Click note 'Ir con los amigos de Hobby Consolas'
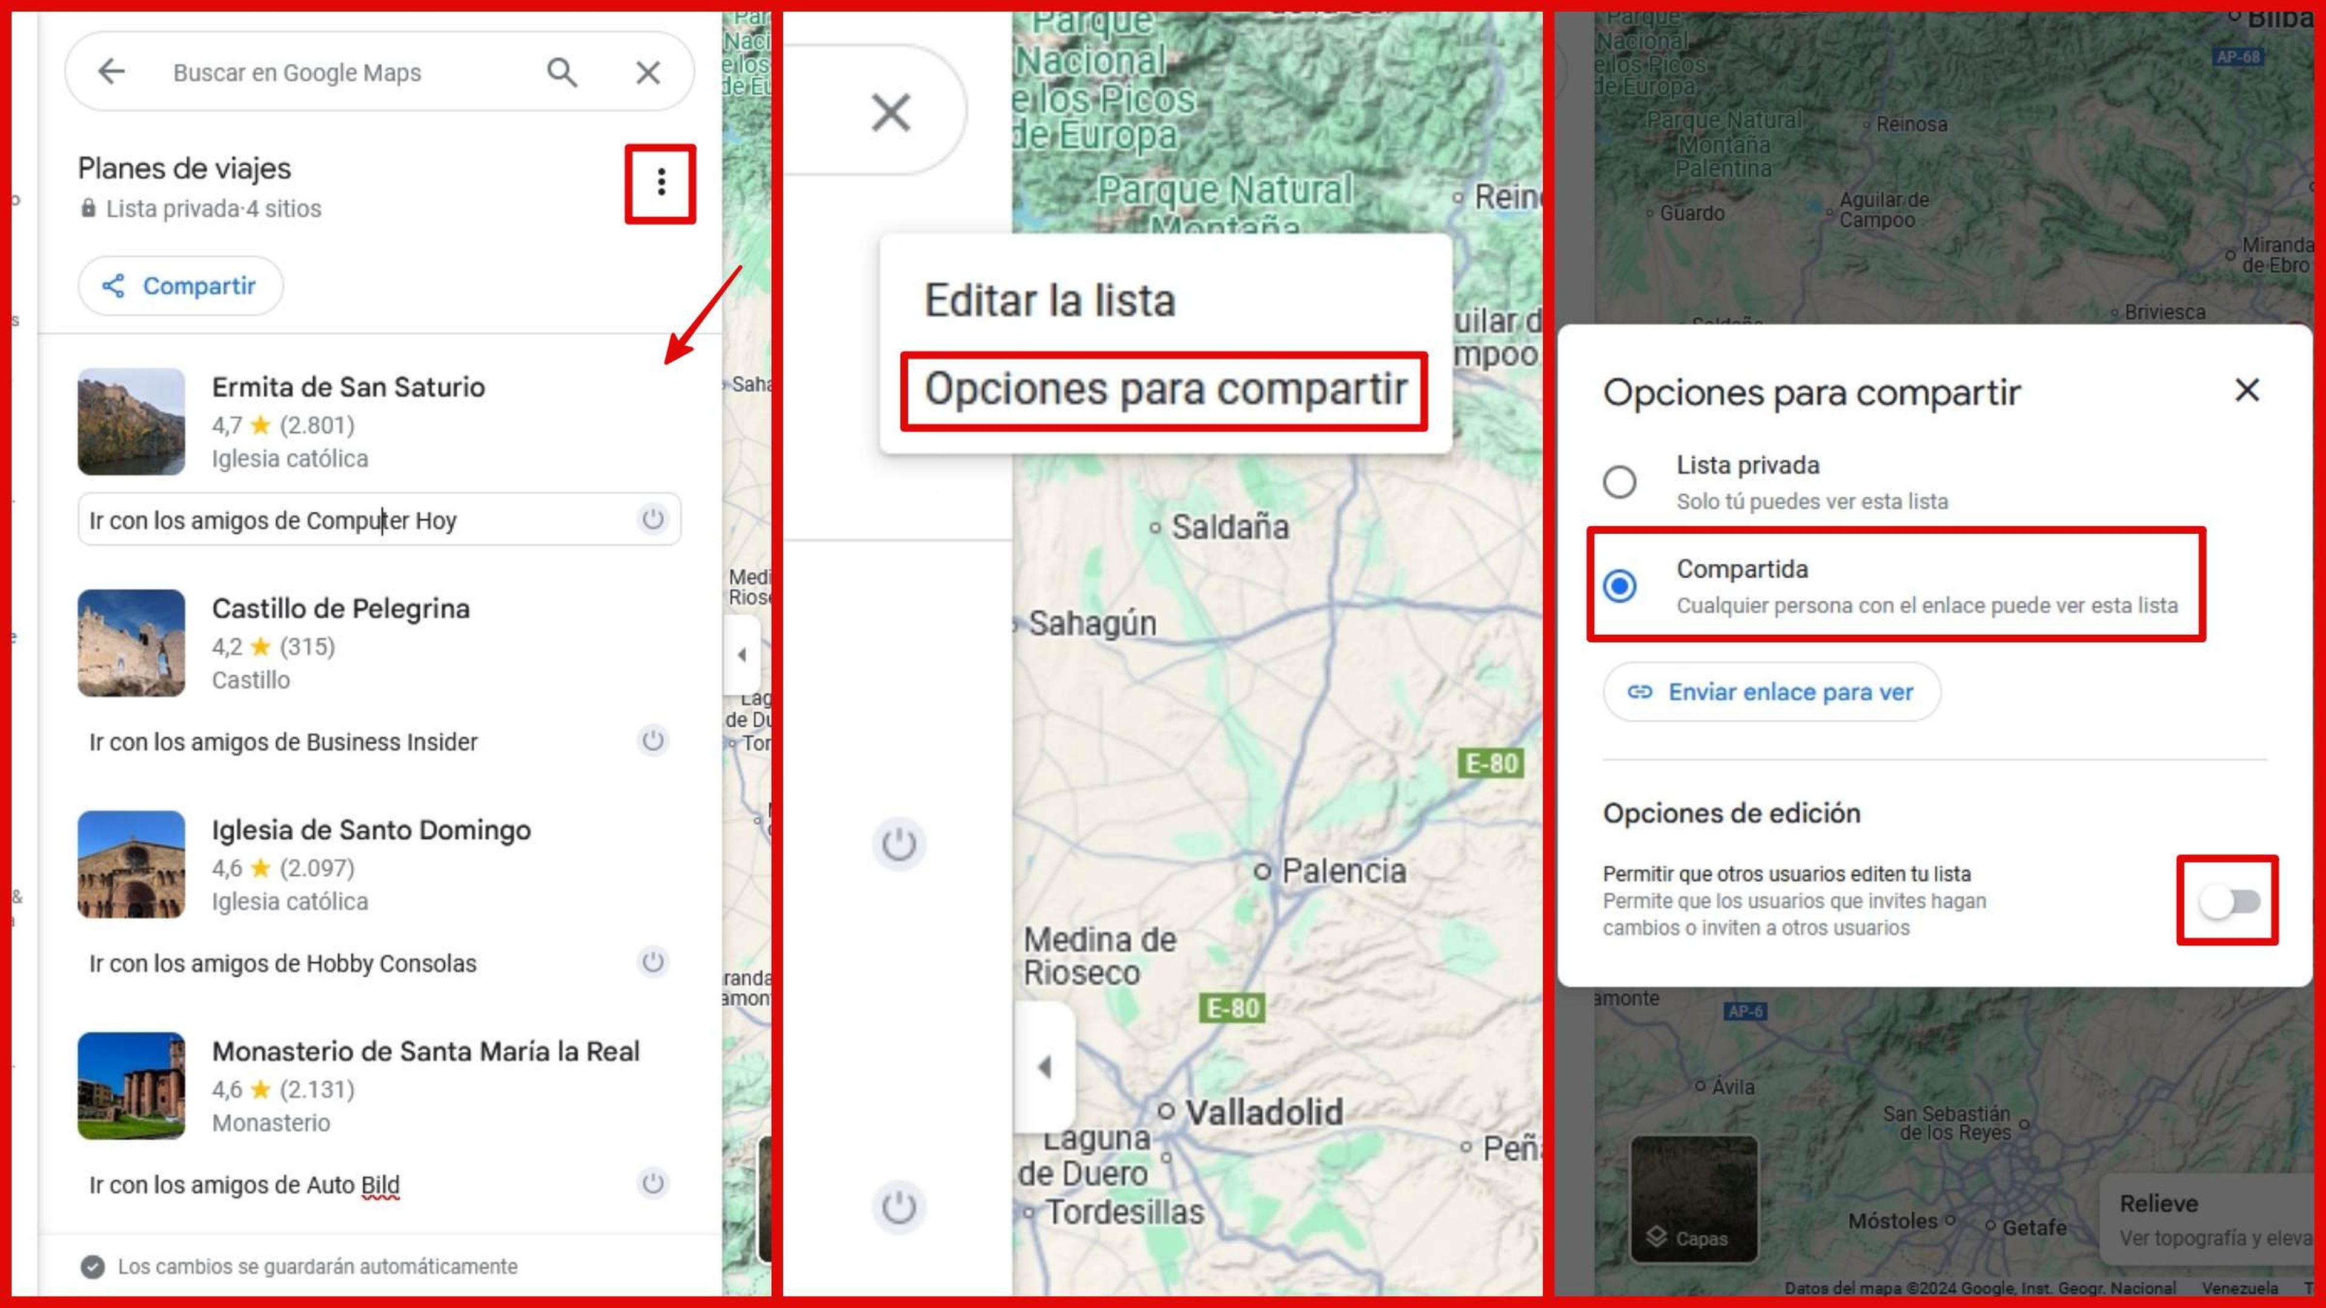Screen dimensions: 2326x1308 coord(283,963)
